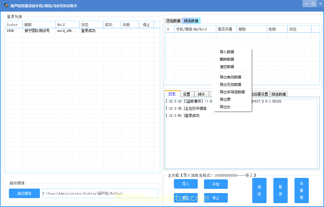Image resolution: width=324 pixels, height=207 pixels.
Task: Click the 开始 button
Action: tap(216, 184)
